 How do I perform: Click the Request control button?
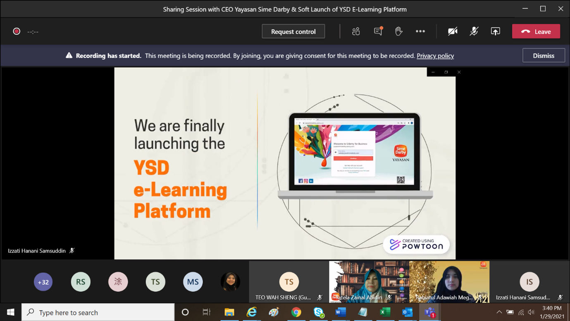293,31
